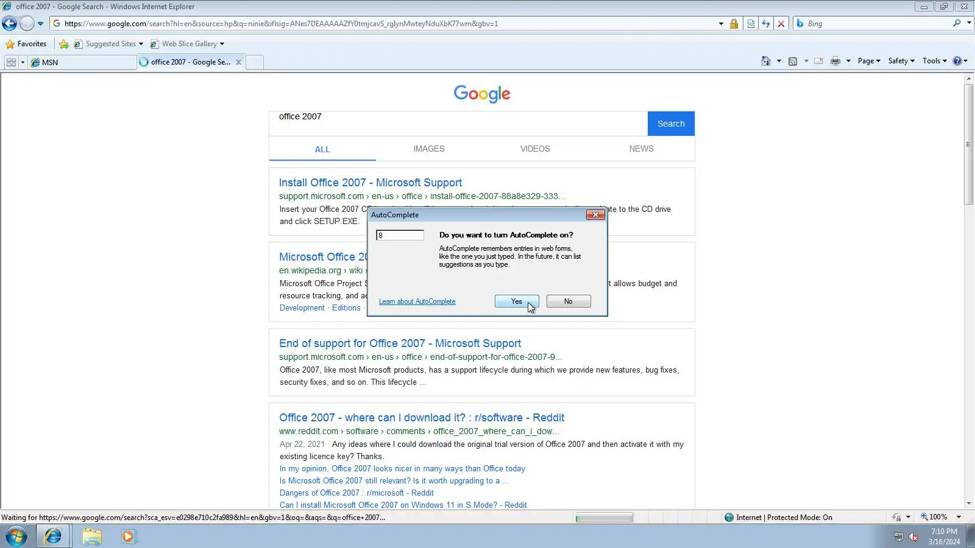Select the NEWS search tab
This screenshot has height=548, width=975.
[x=641, y=149]
